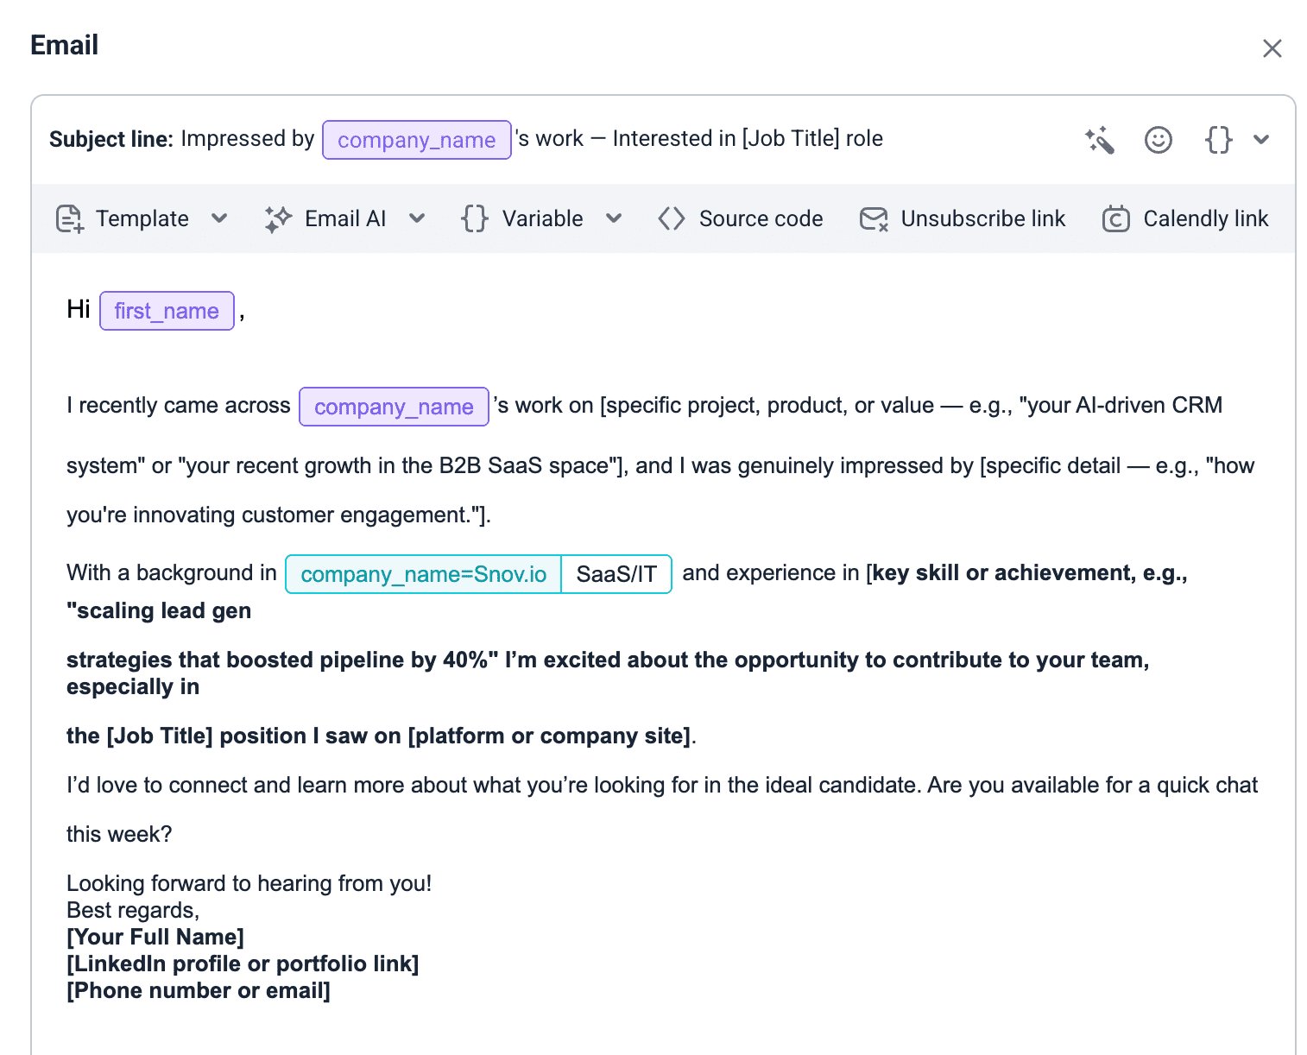
Task: Insert a Calendly link
Action: [x=1205, y=219]
